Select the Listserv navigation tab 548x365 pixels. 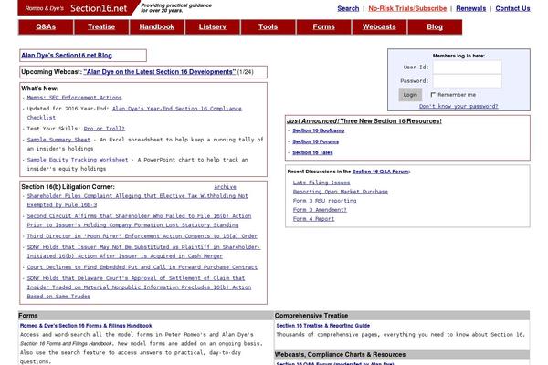213,26
